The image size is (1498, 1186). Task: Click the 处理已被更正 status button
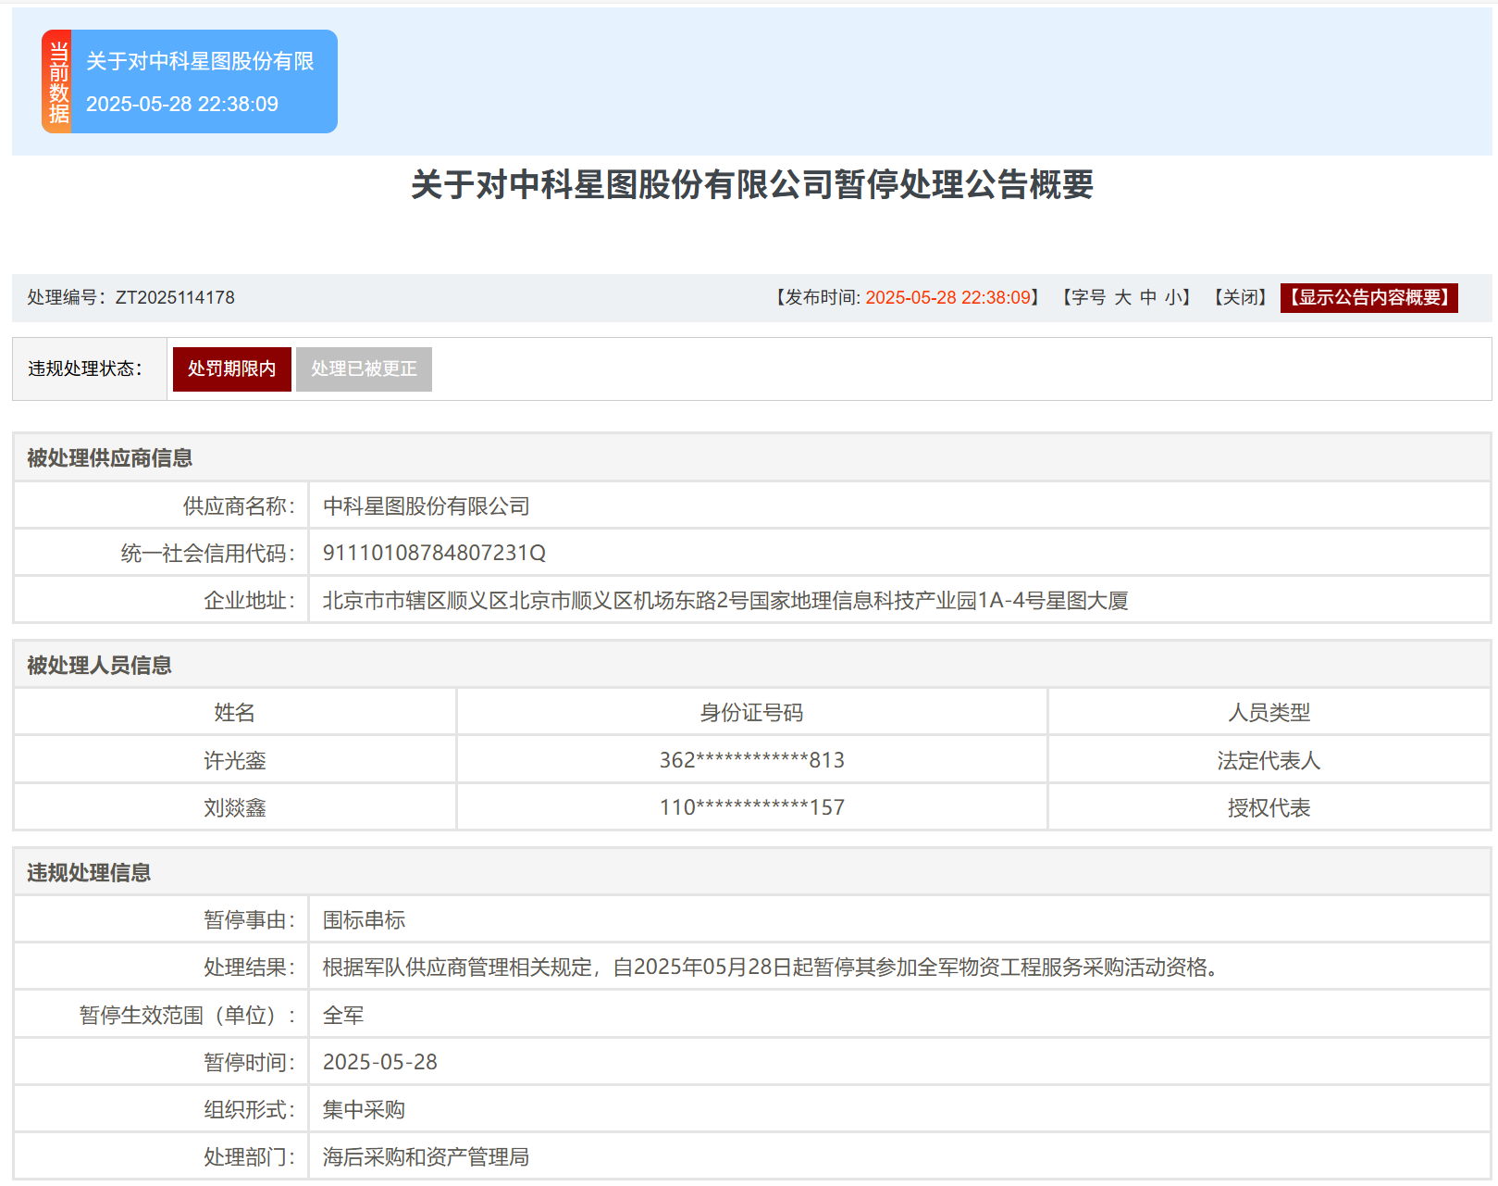click(364, 368)
